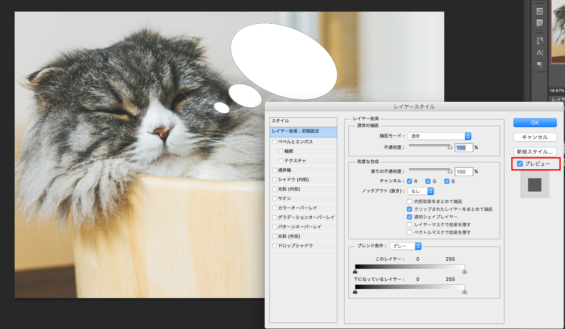The image size is (565, 329).
Task: Open the Paragraph panel icon
Action: [x=540, y=64]
